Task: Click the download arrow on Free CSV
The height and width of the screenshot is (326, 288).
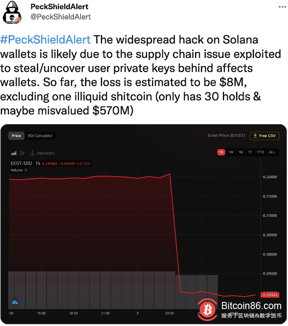Action: 255,136
